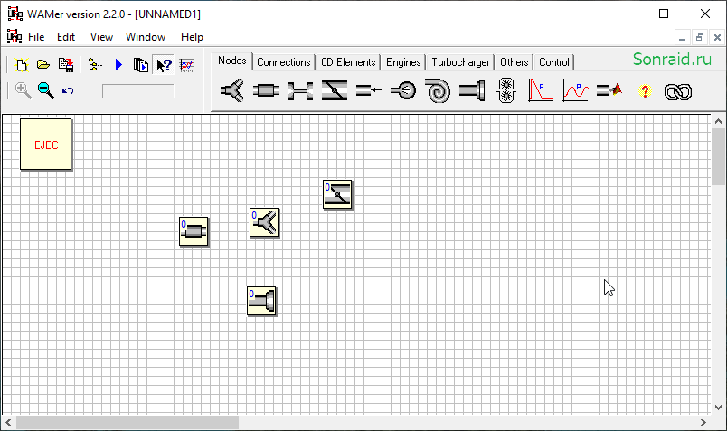
Task: Select the narrowed pipe restriction node tool
Action: click(x=300, y=91)
